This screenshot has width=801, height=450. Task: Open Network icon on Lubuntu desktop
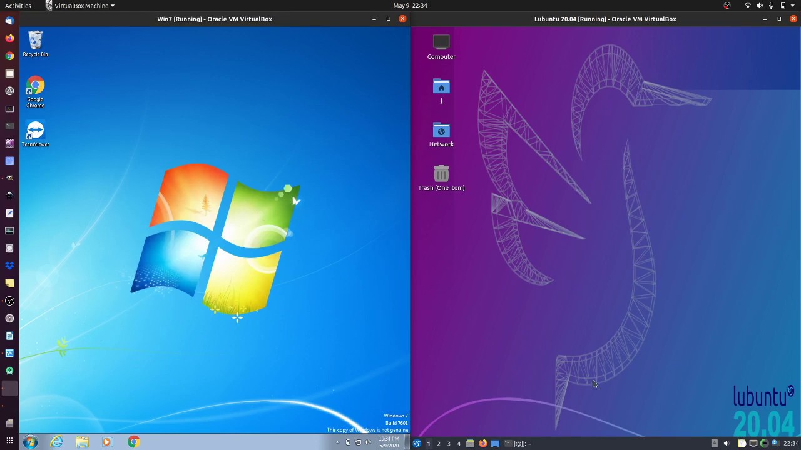(x=441, y=135)
